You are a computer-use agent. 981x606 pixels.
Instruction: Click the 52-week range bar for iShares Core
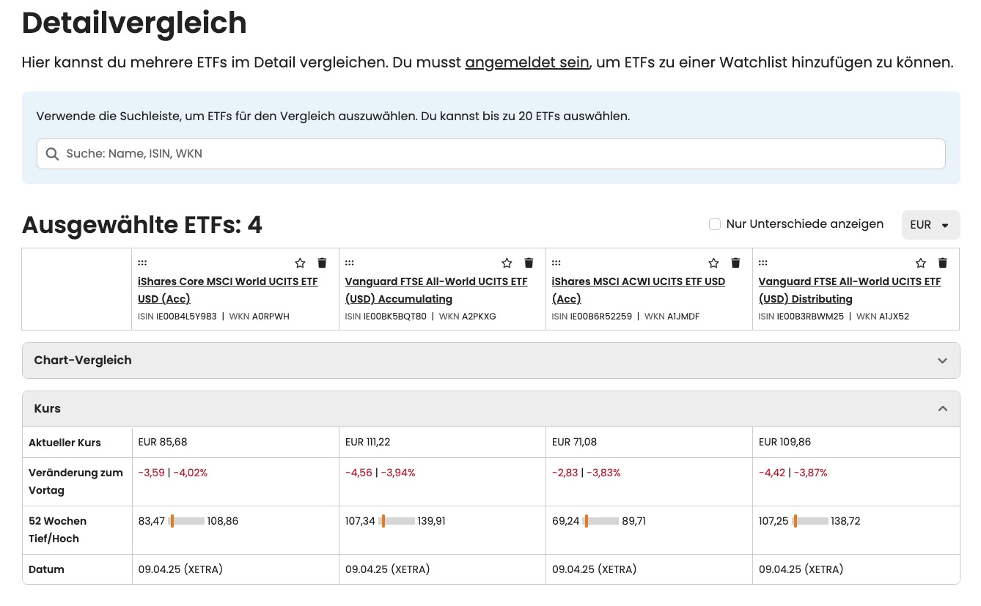(x=187, y=521)
